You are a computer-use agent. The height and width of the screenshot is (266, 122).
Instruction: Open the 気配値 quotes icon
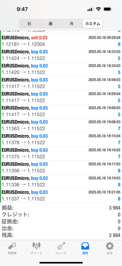(x=12, y=246)
